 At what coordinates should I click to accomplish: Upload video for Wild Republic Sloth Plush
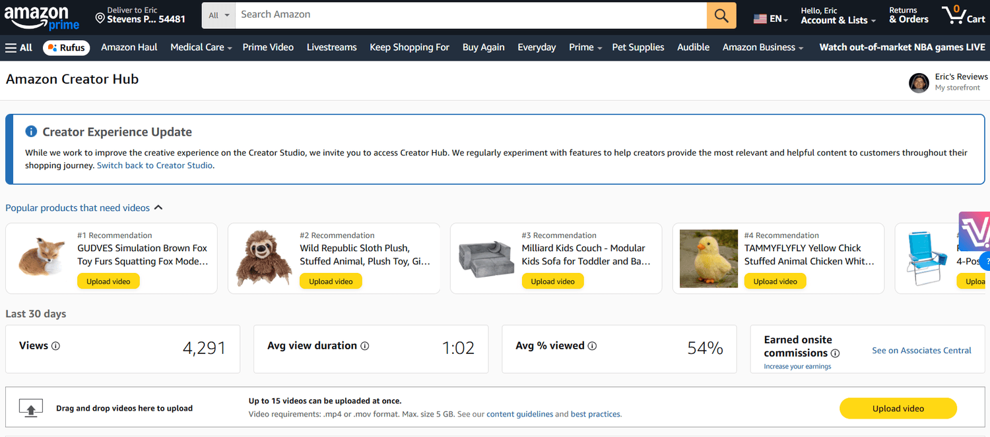pos(331,281)
